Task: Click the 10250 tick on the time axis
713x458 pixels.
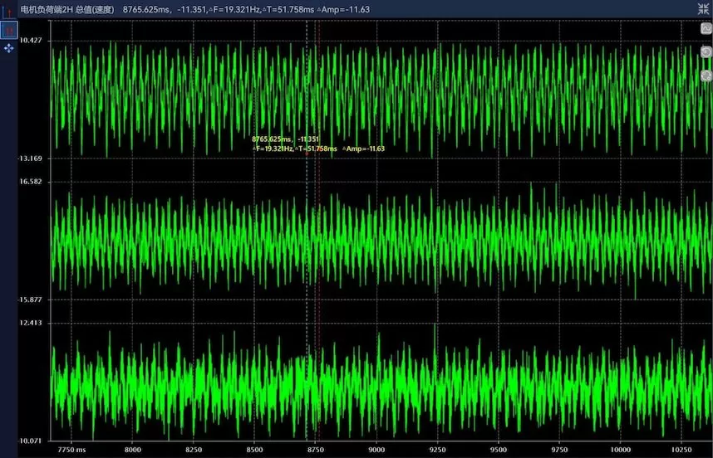Action: (x=681, y=449)
